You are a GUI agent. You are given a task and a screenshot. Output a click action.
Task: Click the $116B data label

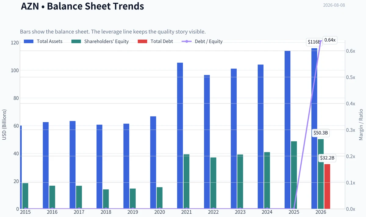coord(314,42)
